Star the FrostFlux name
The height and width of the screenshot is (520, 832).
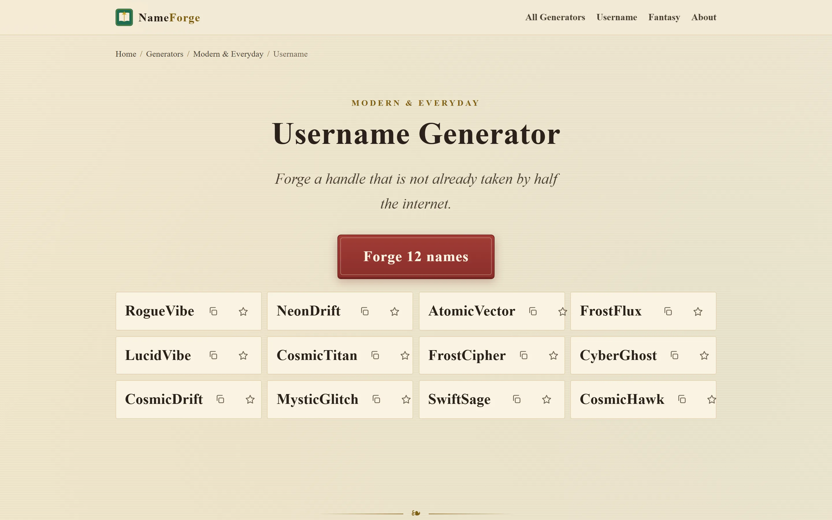pos(698,312)
